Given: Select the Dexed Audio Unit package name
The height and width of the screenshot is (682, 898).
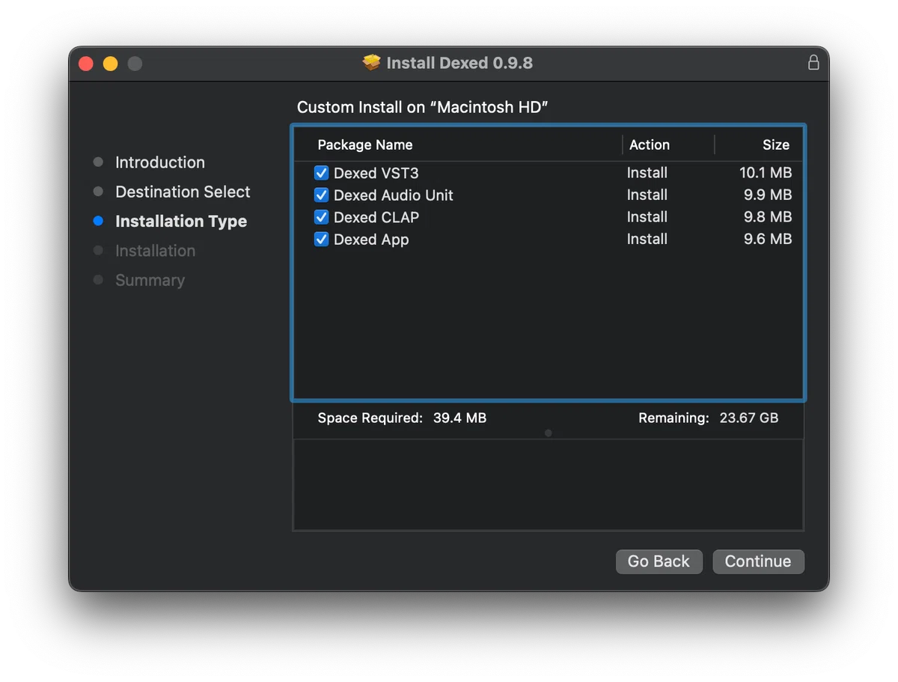Looking at the screenshot, I should point(394,195).
